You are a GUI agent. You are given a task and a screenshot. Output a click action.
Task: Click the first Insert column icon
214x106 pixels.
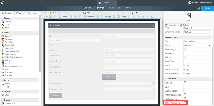point(71,17)
